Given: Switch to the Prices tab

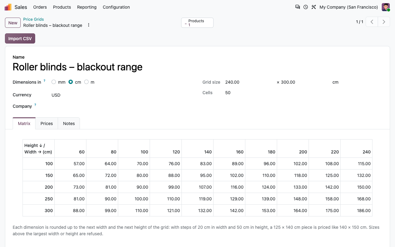Looking at the screenshot, I should click(x=47, y=124).
